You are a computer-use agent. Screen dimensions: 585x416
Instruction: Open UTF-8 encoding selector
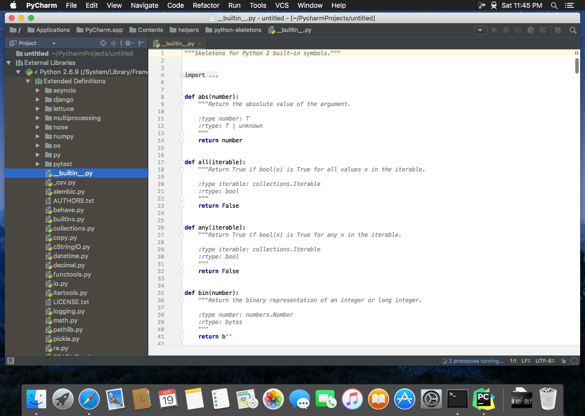coord(546,361)
